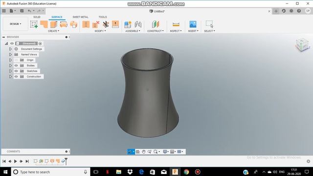Toggle visibility of the Construction folder
313x176 pixels.
coord(16,77)
